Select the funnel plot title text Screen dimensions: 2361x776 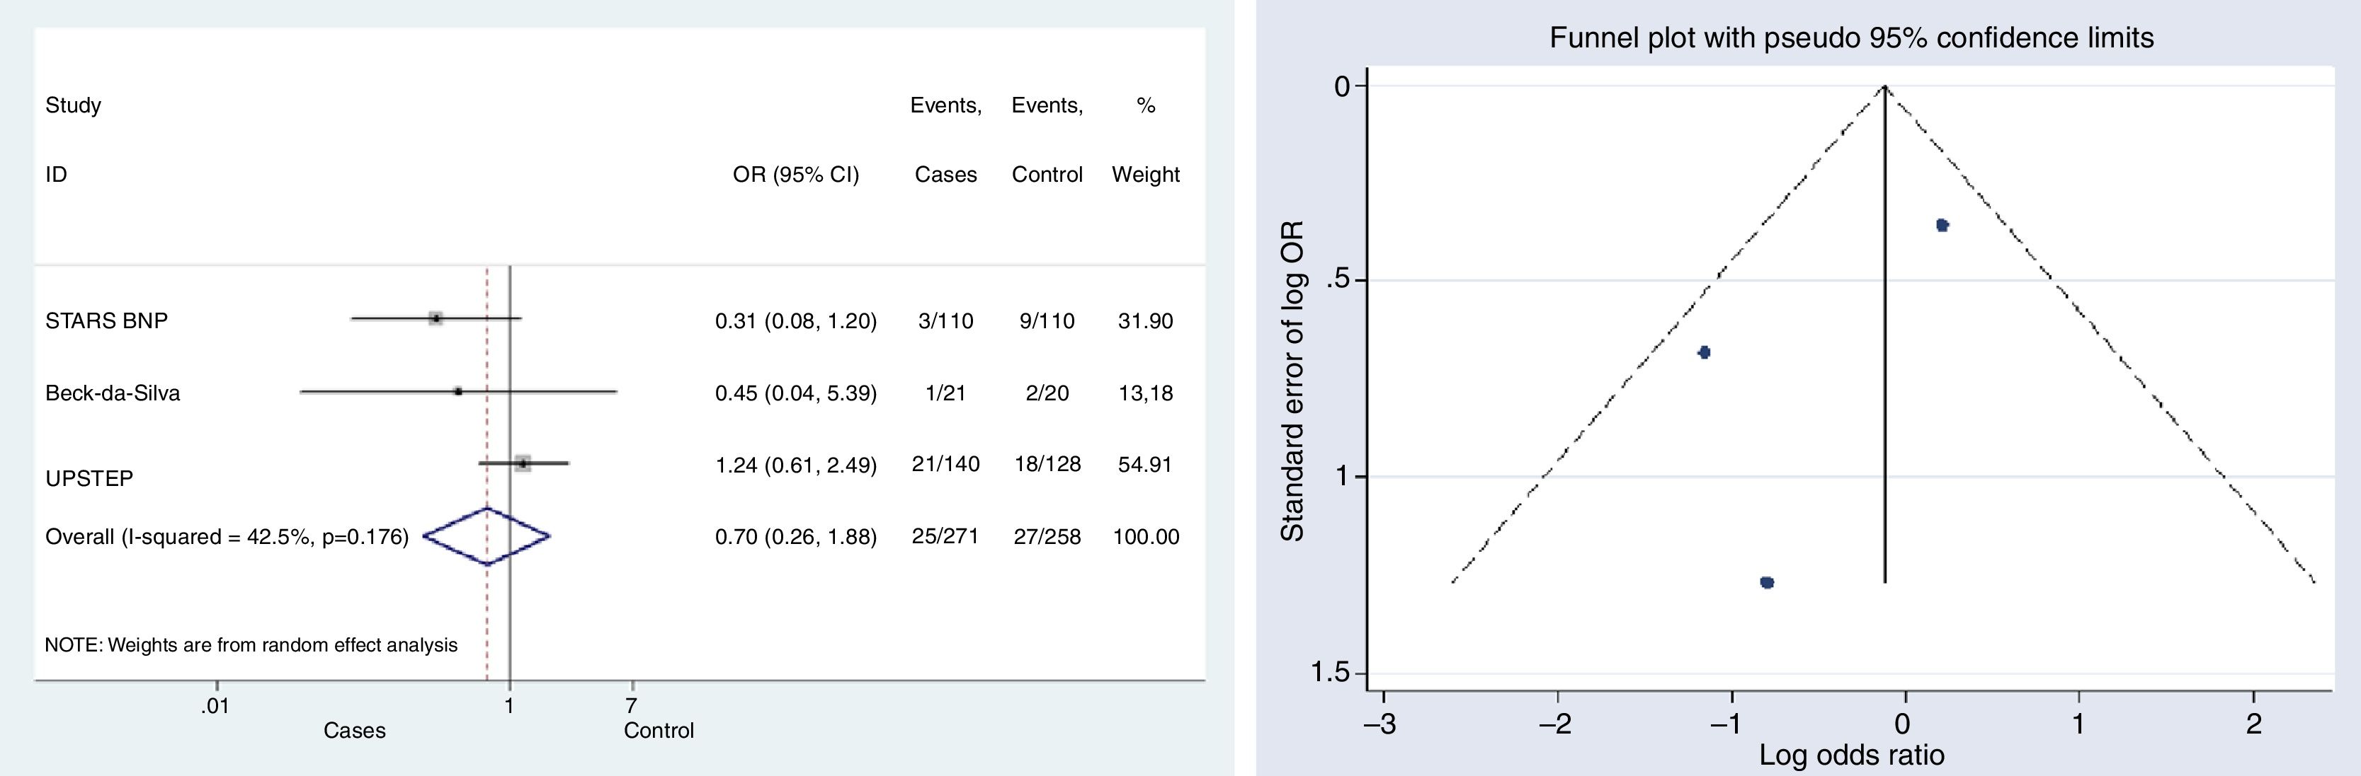coord(1851,37)
